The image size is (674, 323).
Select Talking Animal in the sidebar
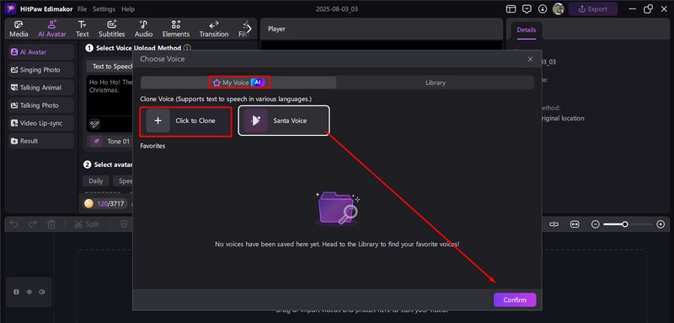coord(41,88)
